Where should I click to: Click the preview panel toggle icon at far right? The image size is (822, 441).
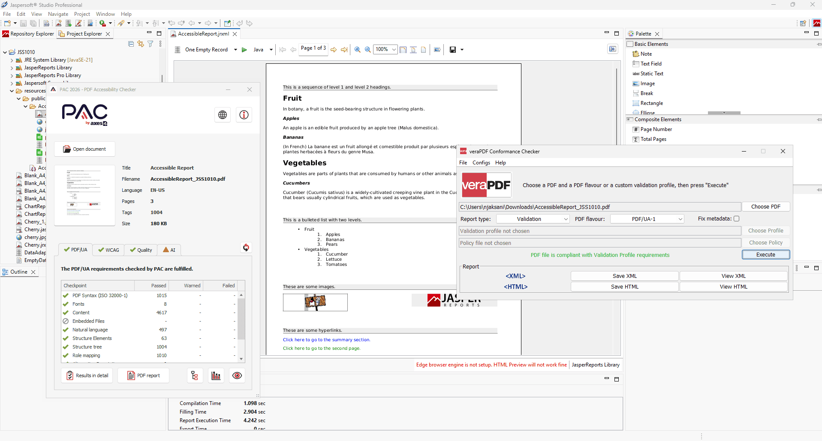point(613,49)
